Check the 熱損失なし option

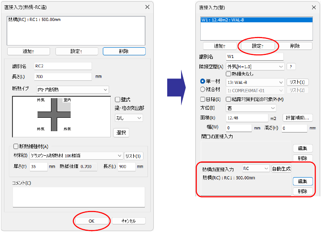229,74
